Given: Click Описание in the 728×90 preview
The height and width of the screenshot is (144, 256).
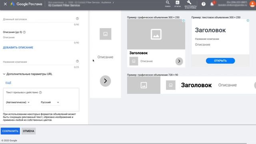Looking at the screenshot, I should tap(228, 85).
